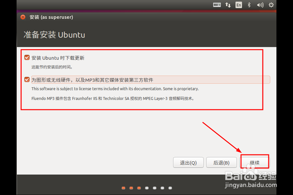
Task: Uncheck 安装 Ubuntu 时下载更新 checkbox
Action: point(27,57)
